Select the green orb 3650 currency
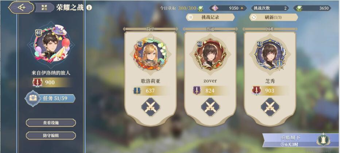The width and height of the screenshot is (340, 153). click(x=312, y=8)
